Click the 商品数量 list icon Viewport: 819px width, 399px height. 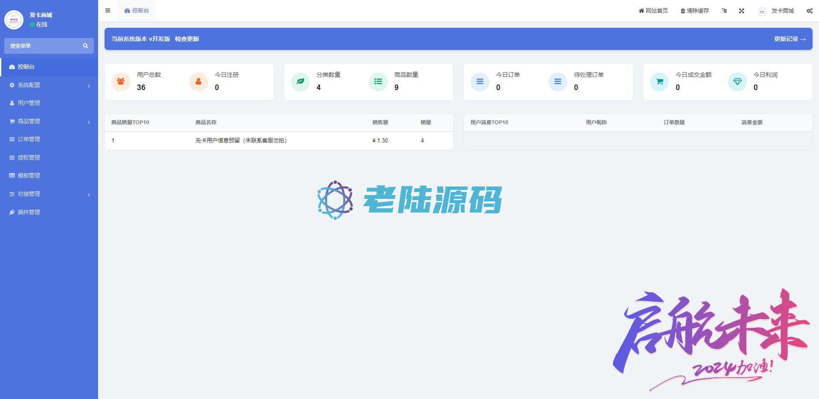(x=378, y=82)
